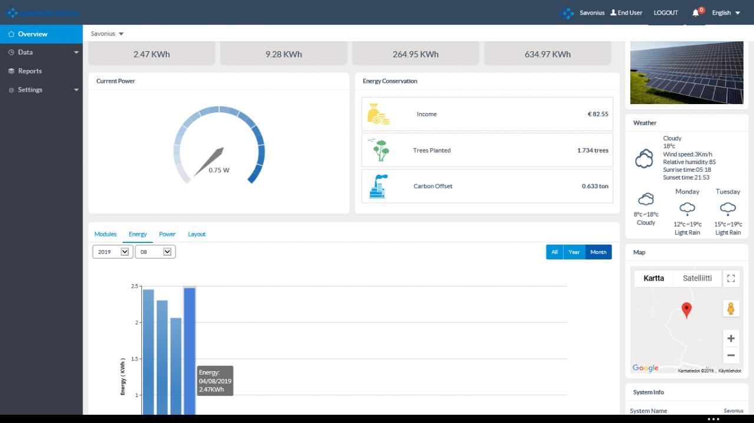754x423 pixels.
Task: Click the End User profile icon
Action: click(x=613, y=12)
